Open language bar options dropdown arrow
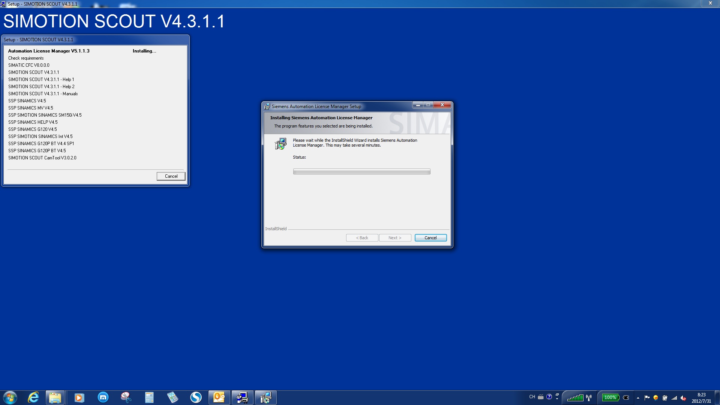 point(557,399)
